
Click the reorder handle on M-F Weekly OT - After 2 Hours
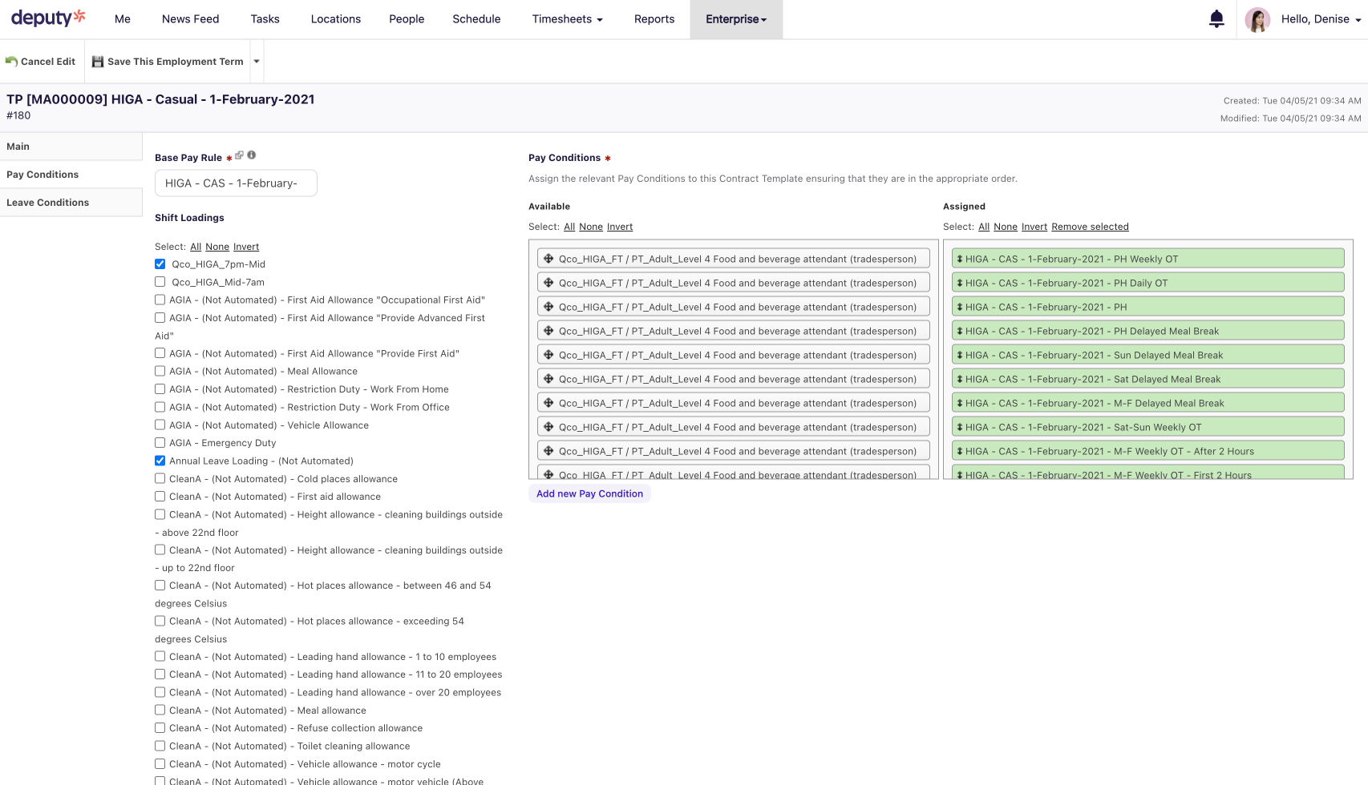(x=959, y=451)
